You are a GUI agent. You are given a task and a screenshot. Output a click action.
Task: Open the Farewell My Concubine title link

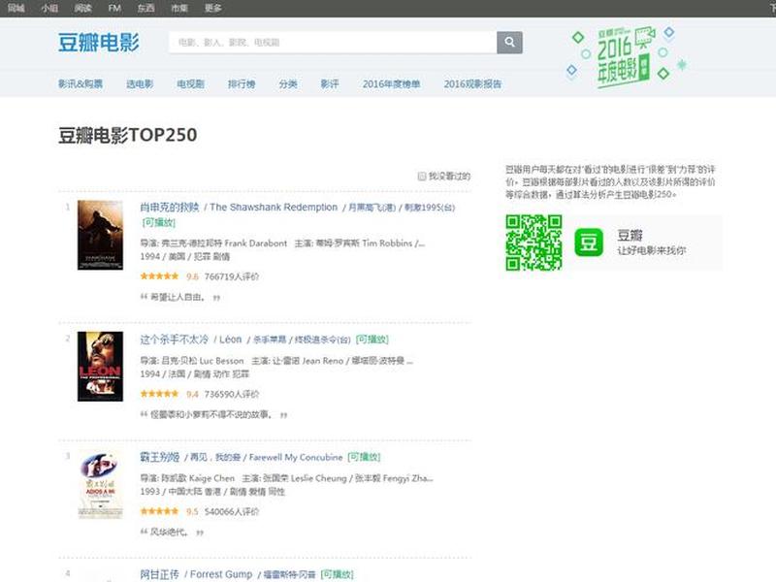tap(241, 457)
